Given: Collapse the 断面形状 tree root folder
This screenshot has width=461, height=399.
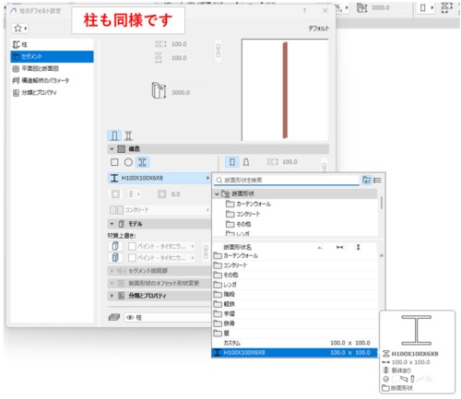Looking at the screenshot, I should coord(217,194).
